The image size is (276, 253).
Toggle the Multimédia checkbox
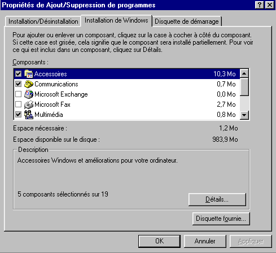coord(18,115)
